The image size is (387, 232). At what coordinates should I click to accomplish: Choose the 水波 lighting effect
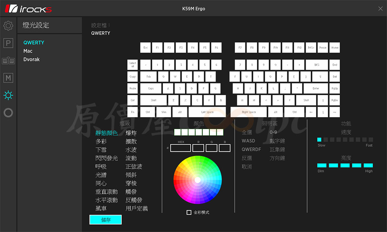tap(131, 150)
